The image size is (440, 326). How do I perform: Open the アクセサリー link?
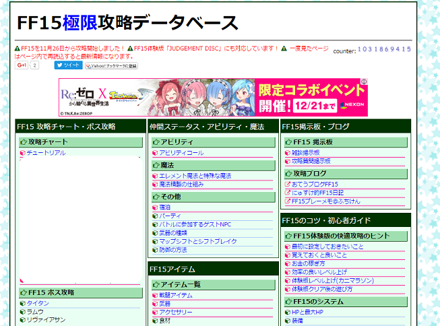(x=176, y=312)
